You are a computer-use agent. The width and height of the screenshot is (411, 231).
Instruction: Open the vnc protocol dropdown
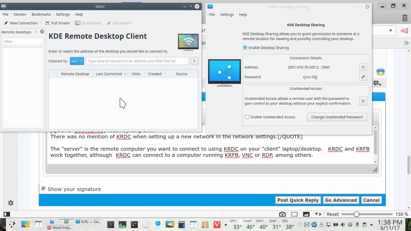(x=77, y=61)
